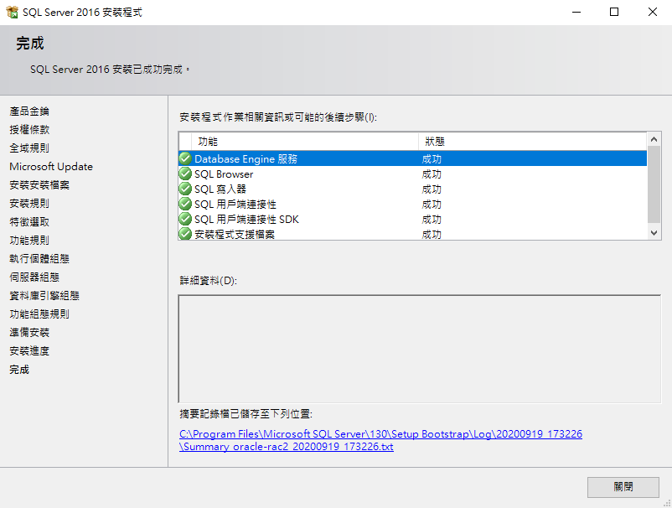Click the Microsoft Update step in sidebar
This screenshot has height=508, width=672.
point(51,166)
